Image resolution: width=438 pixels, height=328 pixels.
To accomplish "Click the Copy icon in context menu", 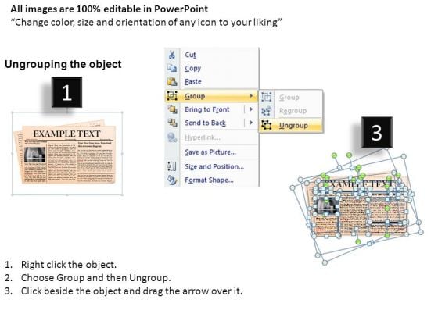I will click(x=172, y=68).
